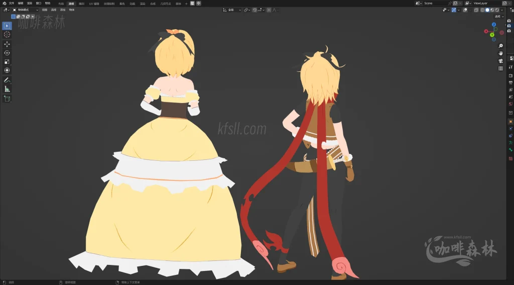
Task: Open the 物体模式 mode dropdown
Action: pos(26,10)
